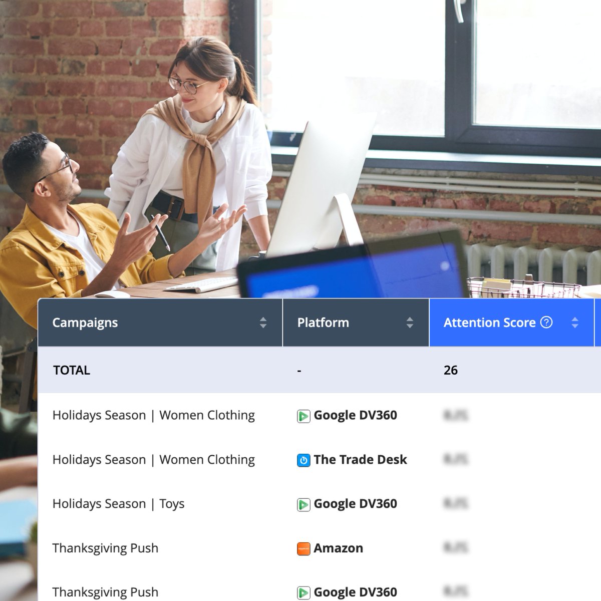Image resolution: width=601 pixels, height=601 pixels.
Task: Click The Trade Desk platform icon
Action: click(x=304, y=460)
